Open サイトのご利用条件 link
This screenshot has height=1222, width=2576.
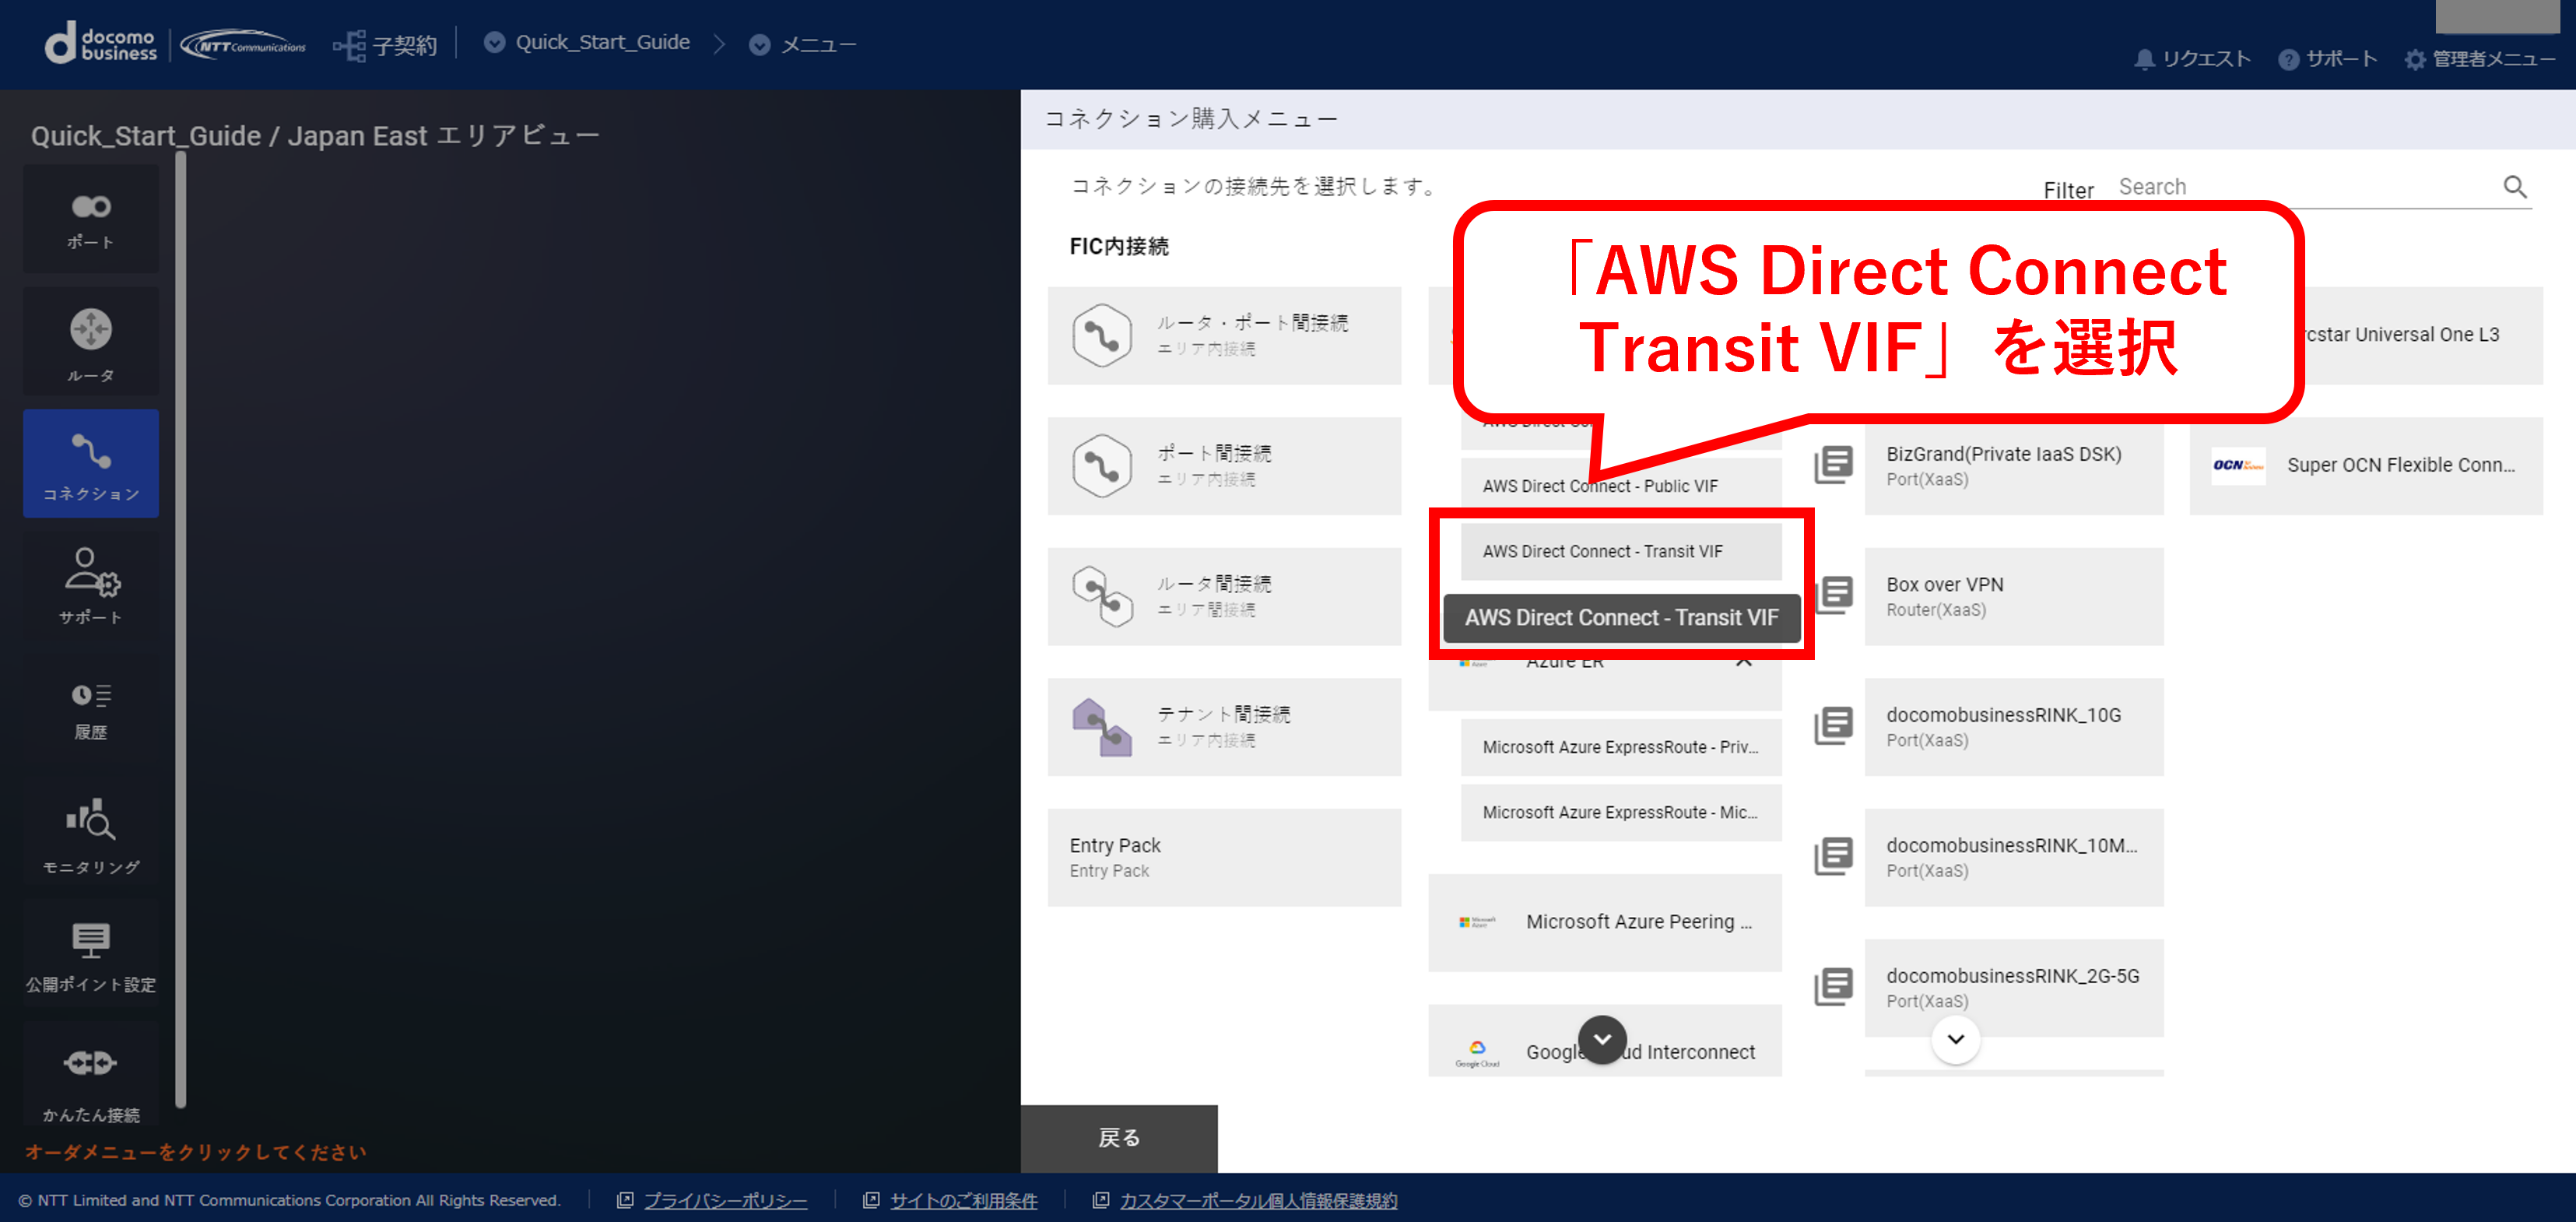point(964,1201)
